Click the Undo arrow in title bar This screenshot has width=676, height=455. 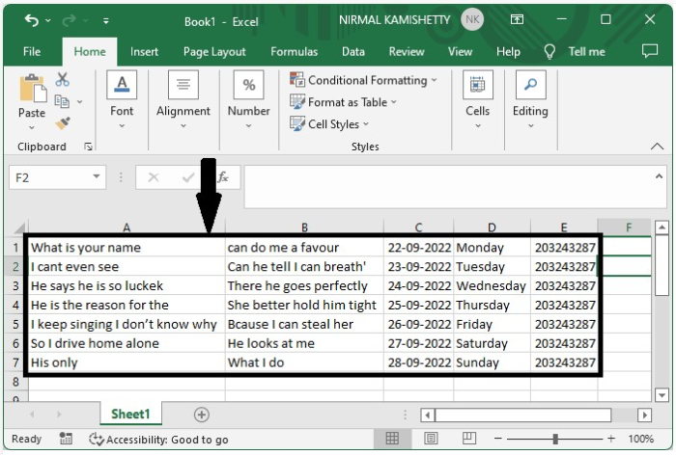click(x=31, y=20)
